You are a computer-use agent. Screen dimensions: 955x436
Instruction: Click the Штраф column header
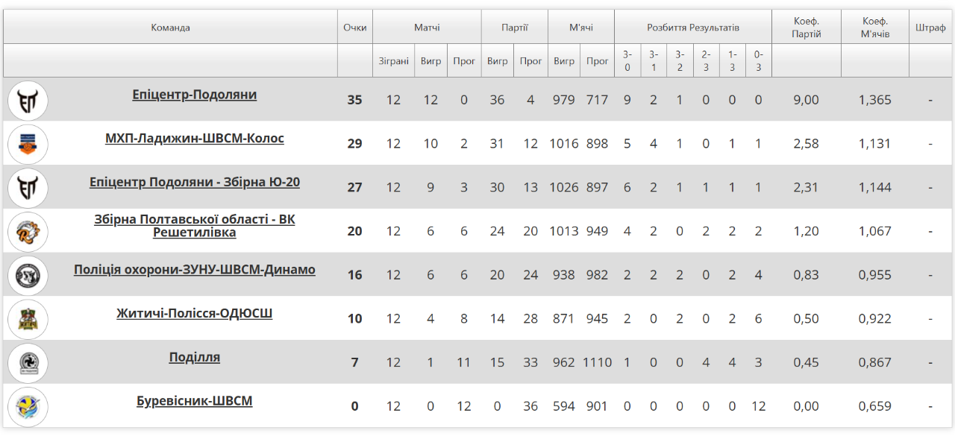click(x=930, y=28)
